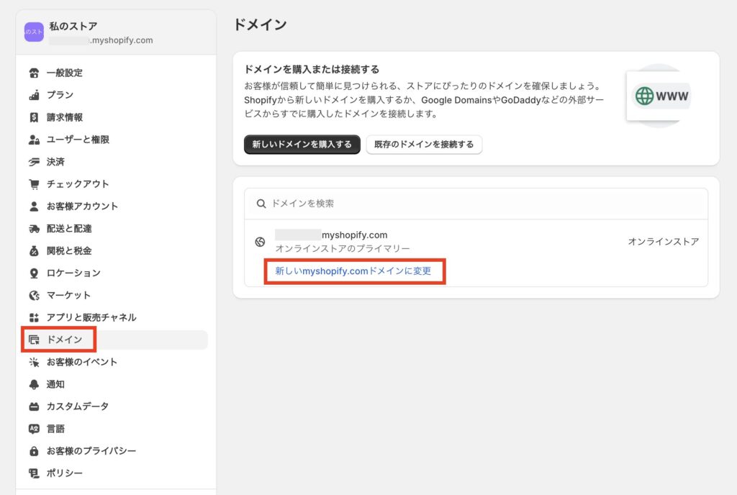This screenshot has height=495, width=737.
Task: Click the location pin icon beside ロケーション
Action: coord(34,273)
